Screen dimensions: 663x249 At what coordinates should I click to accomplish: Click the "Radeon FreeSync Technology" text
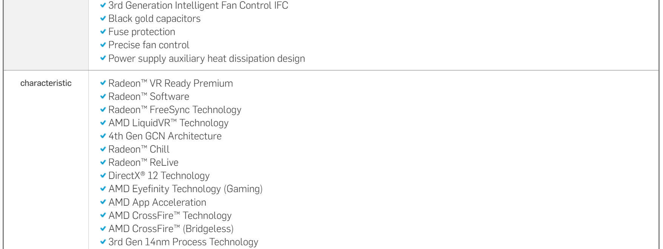[x=174, y=110]
